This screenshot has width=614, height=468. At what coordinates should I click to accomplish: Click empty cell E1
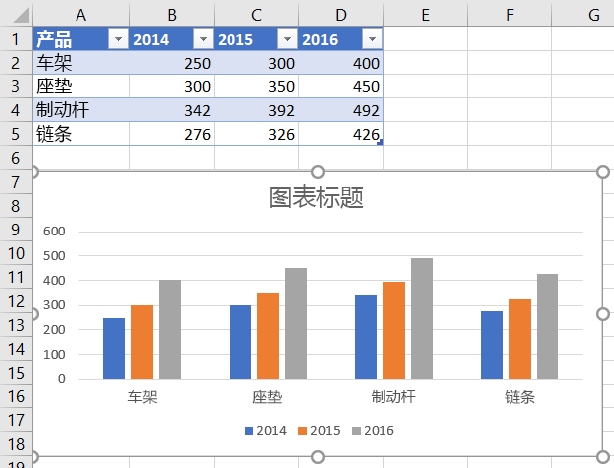pos(425,39)
